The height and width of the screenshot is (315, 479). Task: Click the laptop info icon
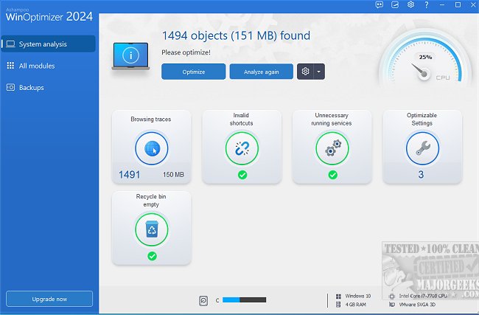tap(130, 56)
